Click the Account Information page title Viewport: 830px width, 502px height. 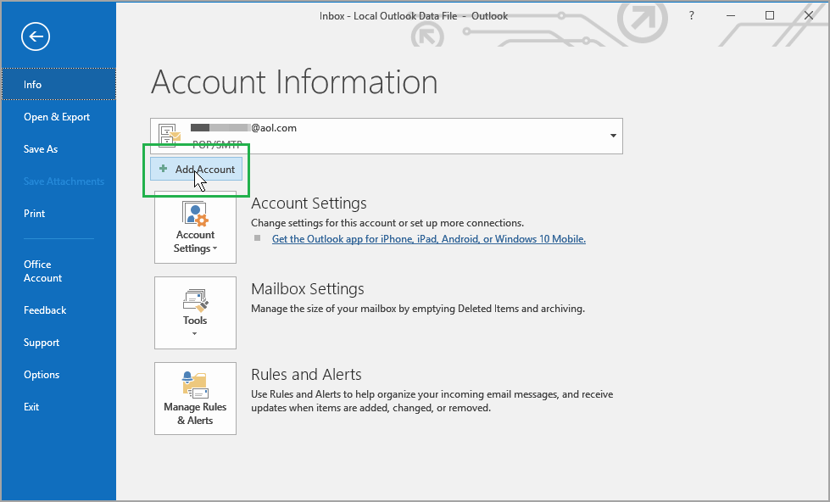(x=294, y=82)
